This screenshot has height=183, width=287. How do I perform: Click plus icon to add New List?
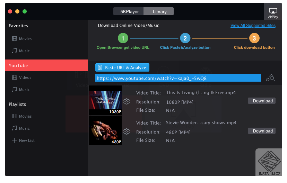(x=14, y=140)
